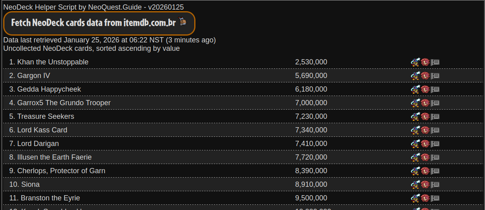Click red middle icon for Branston the Eyrie
485x210 pixels.
(425, 198)
